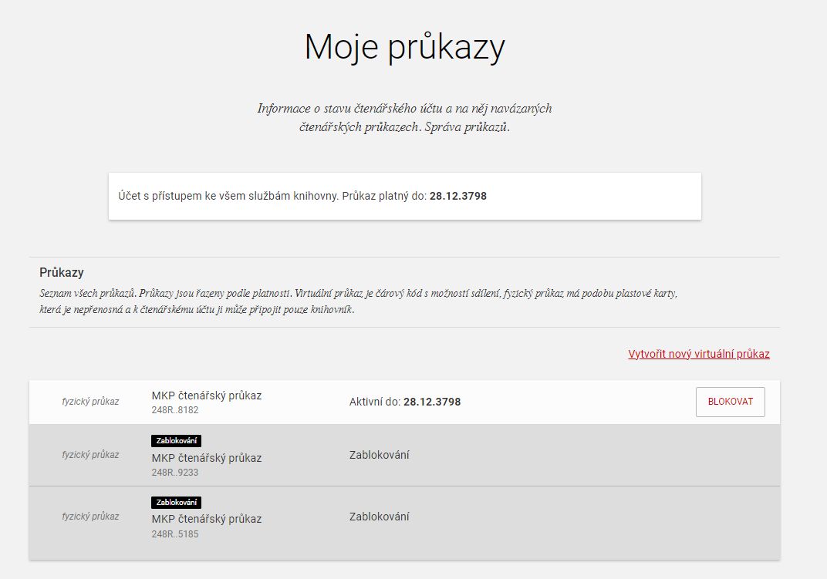Click the card number 248R..8182
The width and height of the screenshot is (827, 579).
tap(175, 410)
